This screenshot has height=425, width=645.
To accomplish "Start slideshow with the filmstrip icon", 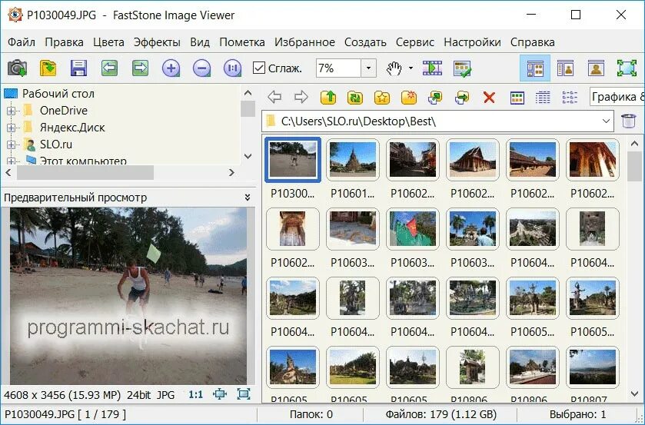I will pyautogui.click(x=432, y=68).
